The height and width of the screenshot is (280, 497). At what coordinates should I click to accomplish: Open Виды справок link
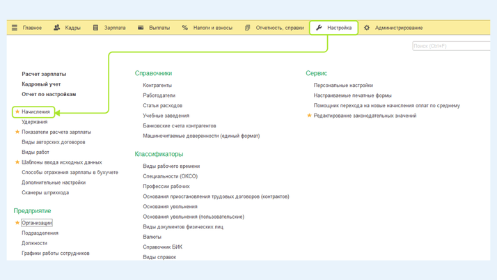click(x=159, y=257)
